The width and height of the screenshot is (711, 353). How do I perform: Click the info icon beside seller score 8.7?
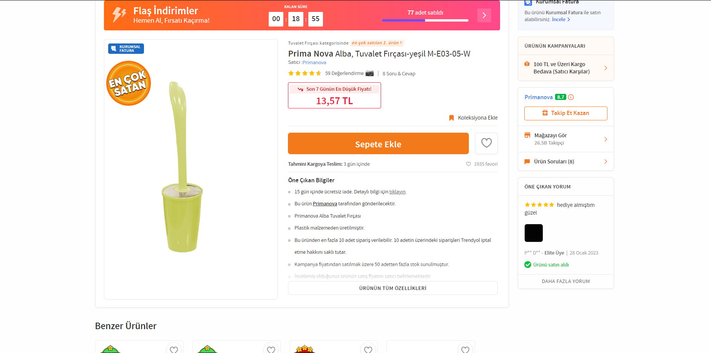pyautogui.click(x=571, y=97)
